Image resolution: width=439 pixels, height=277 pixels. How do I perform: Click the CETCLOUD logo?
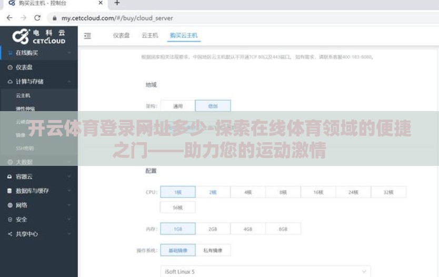38,36
